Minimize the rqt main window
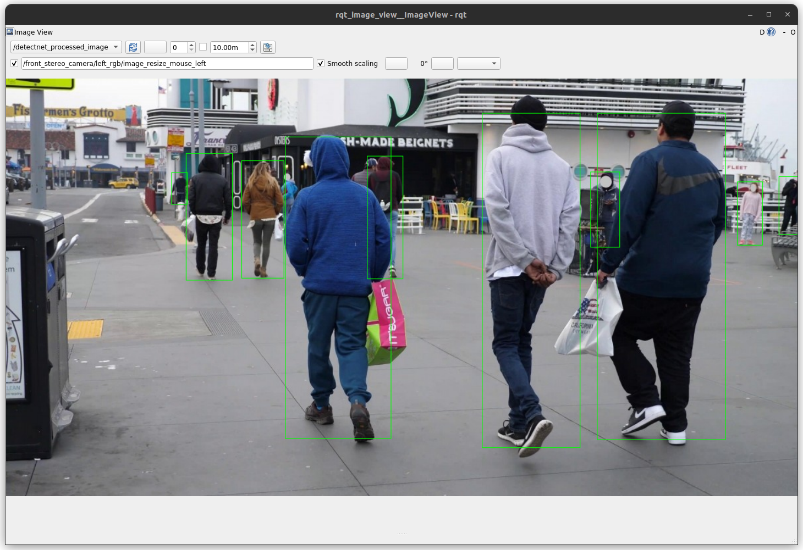The height and width of the screenshot is (550, 803). 750,14
